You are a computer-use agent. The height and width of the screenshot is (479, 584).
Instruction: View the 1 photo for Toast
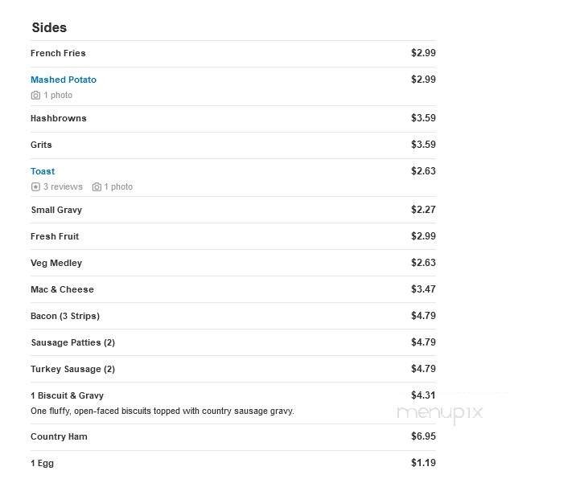118,187
